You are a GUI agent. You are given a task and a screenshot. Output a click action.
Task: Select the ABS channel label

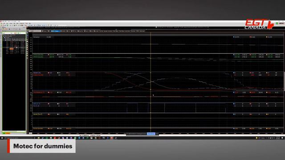pyautogui.click(x=37, y=104)
